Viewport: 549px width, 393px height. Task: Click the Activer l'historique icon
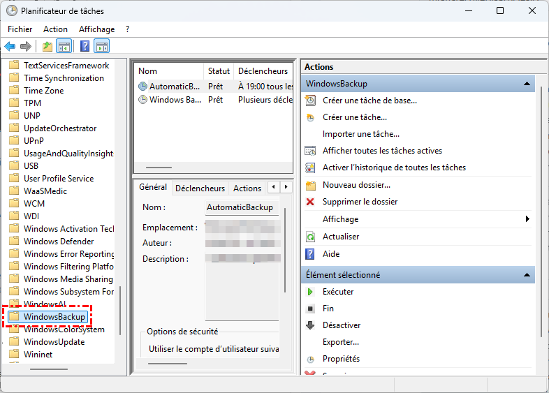310,168
